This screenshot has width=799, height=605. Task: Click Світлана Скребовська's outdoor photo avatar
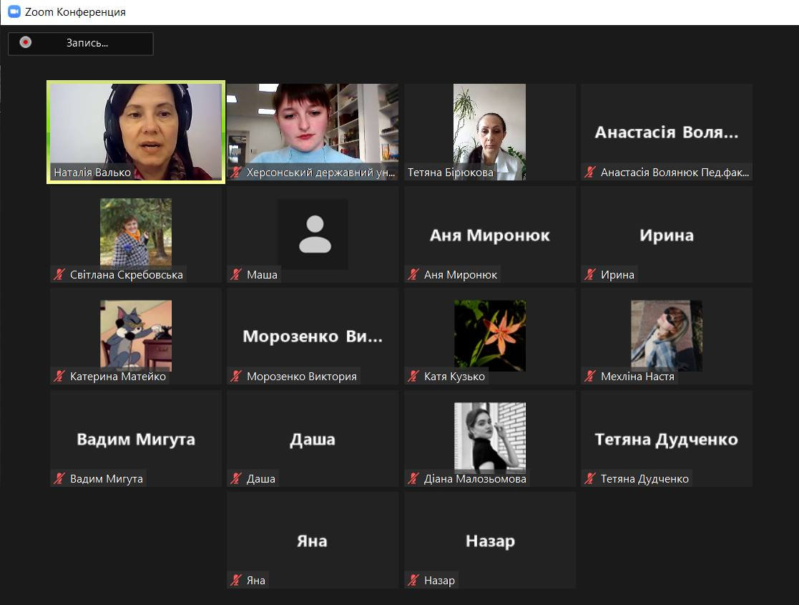point(136,233)
